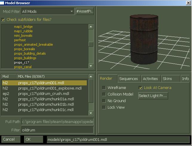Screen dimensions: 192x146
Task: Click the Full Path field
Action: (58, 122)
